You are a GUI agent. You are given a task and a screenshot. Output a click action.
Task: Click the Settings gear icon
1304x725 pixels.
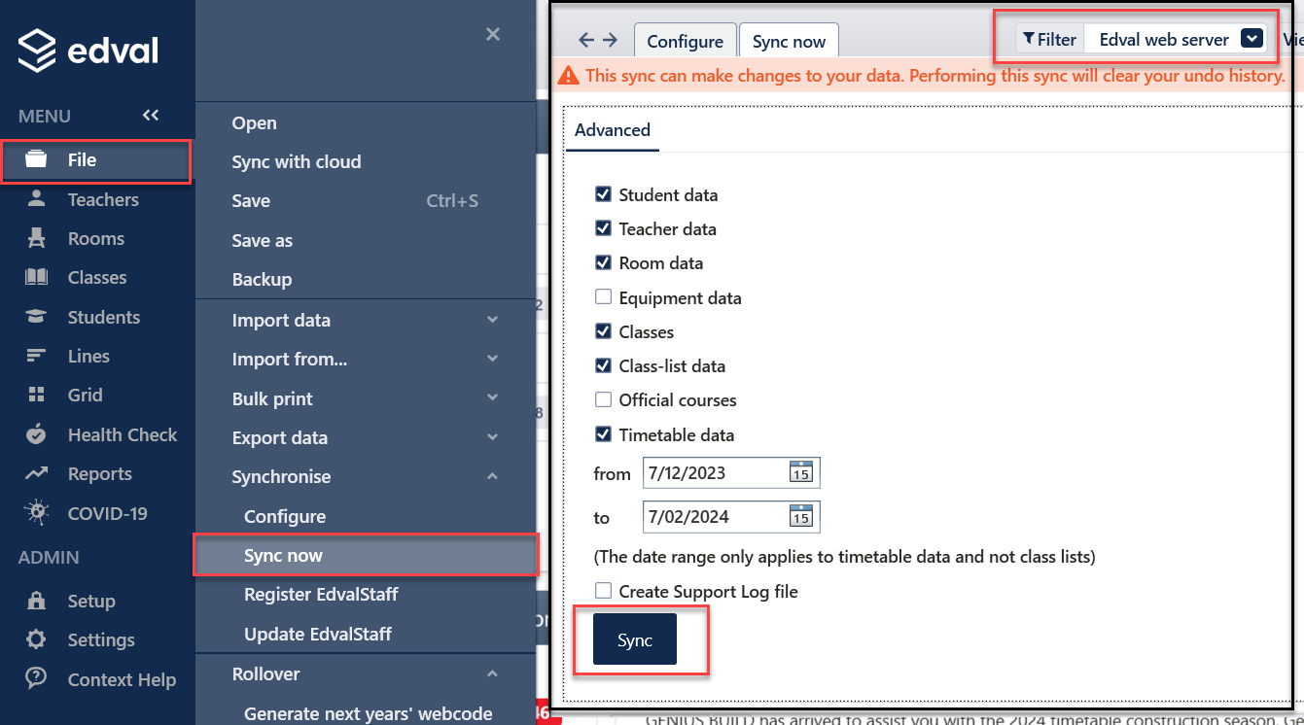36,639
